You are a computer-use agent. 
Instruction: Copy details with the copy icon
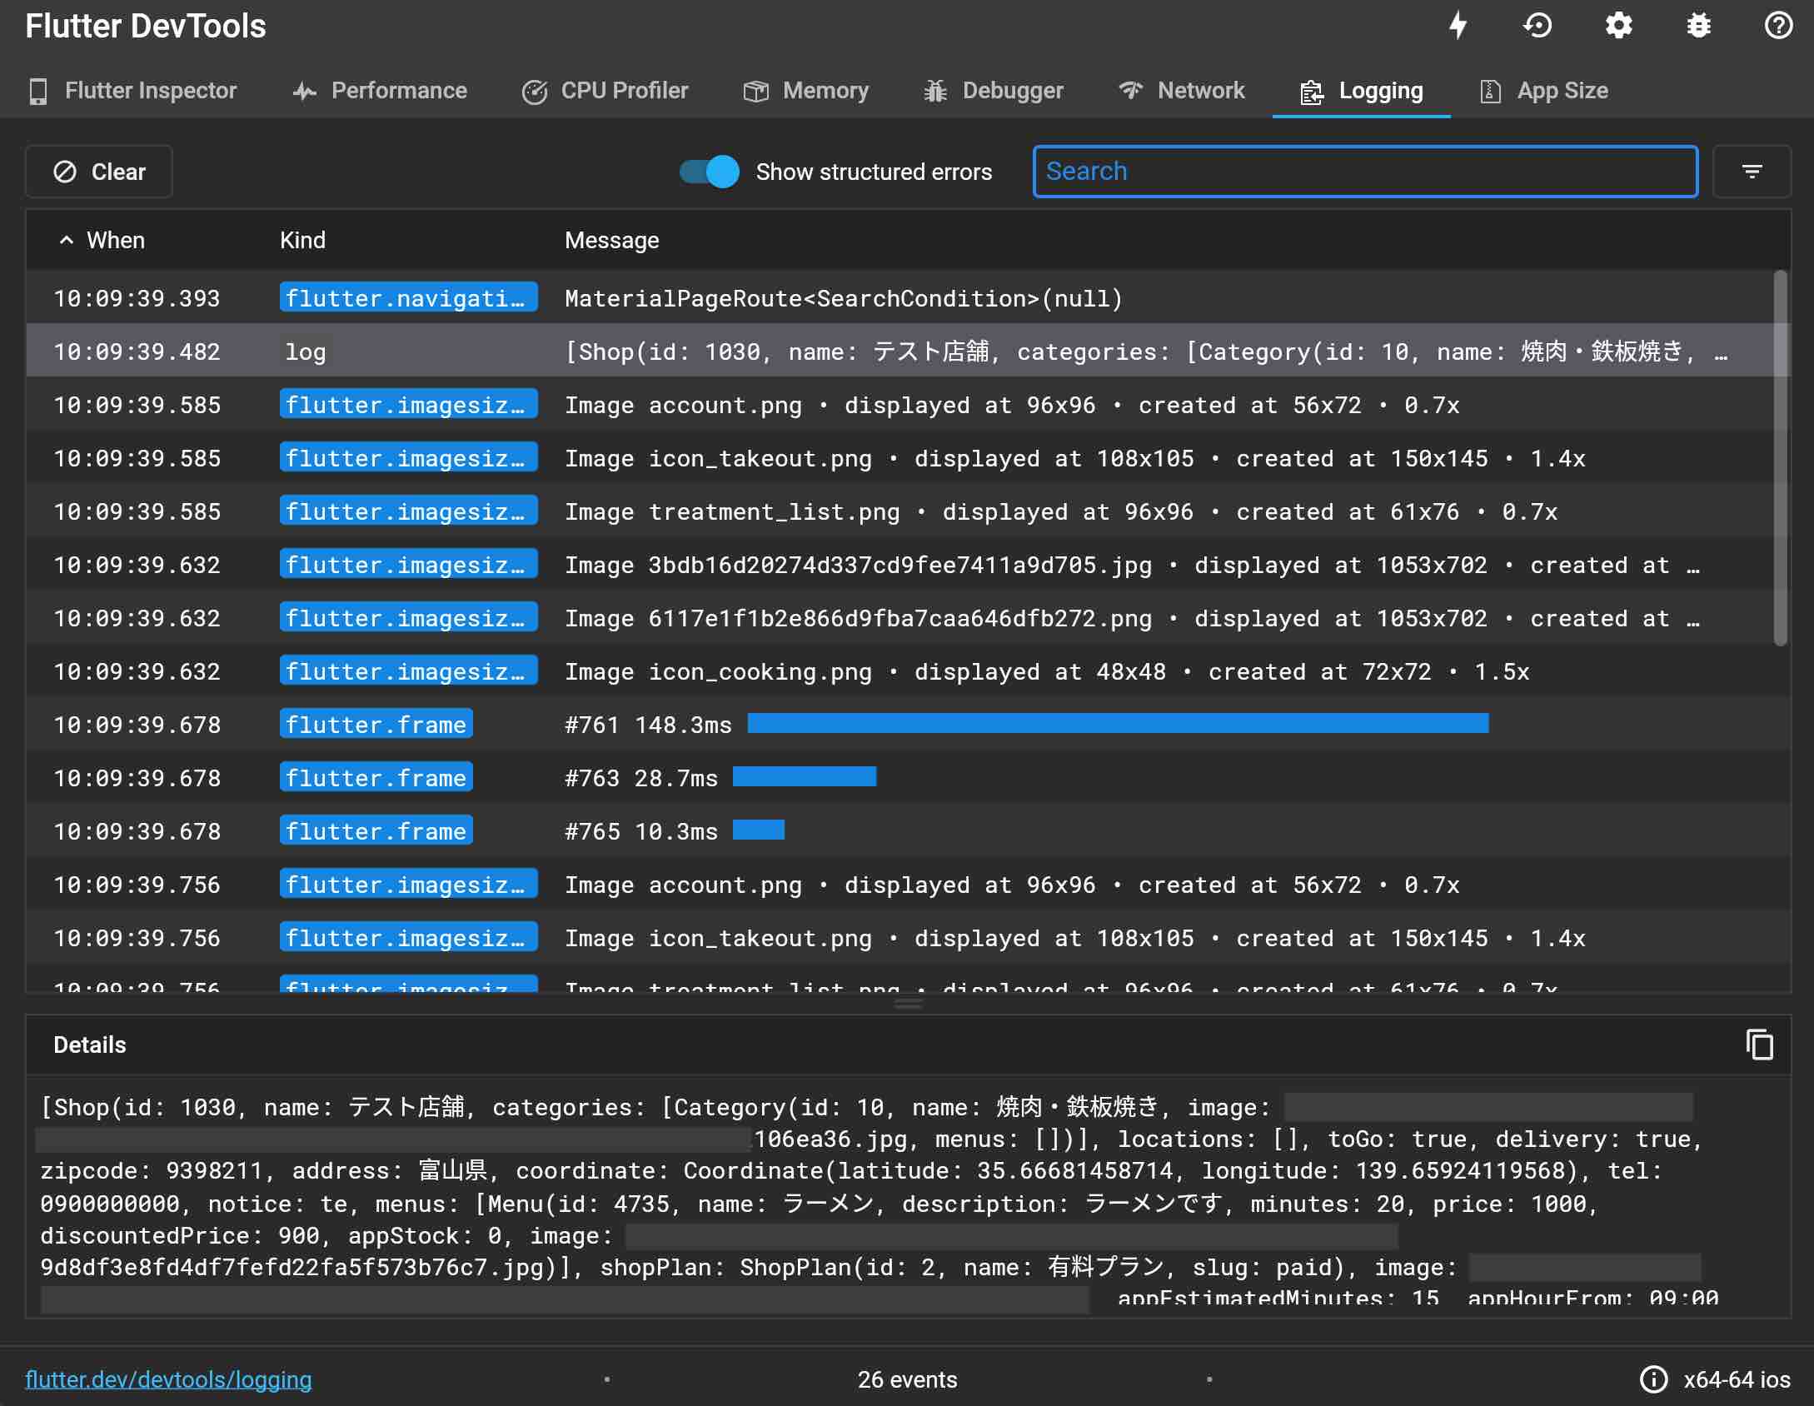(1759, 1045)
